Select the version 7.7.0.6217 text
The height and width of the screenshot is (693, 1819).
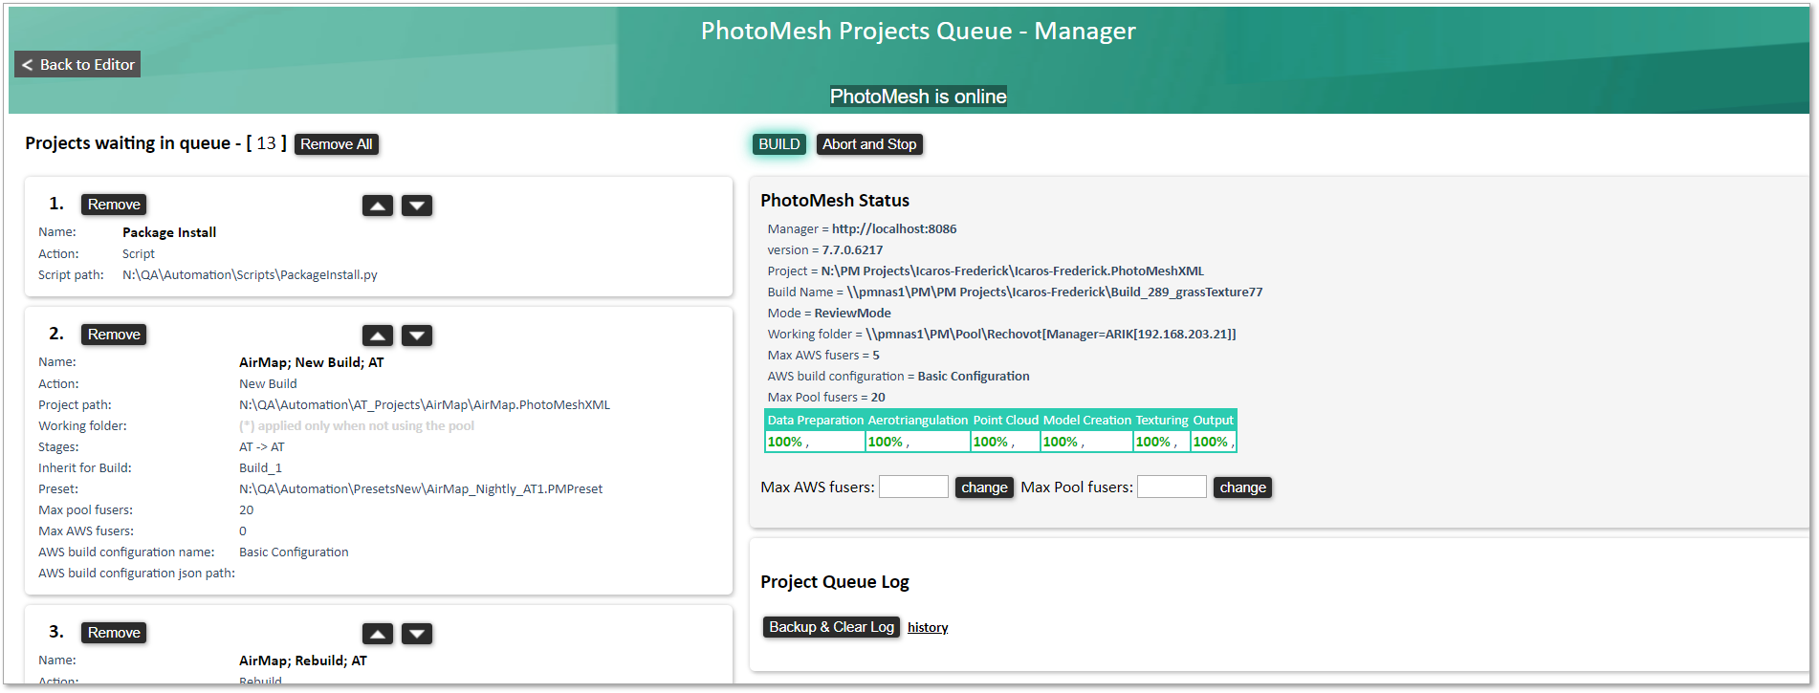pos(852,249)
